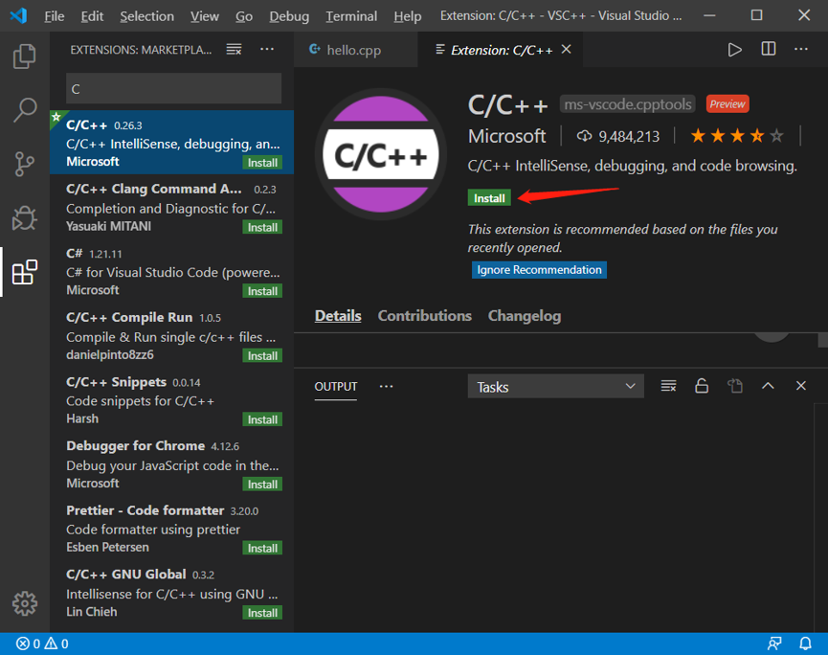Select the OUTPUT panel tab
This screenshot has height=655, width=828.
tap(336, 387)
